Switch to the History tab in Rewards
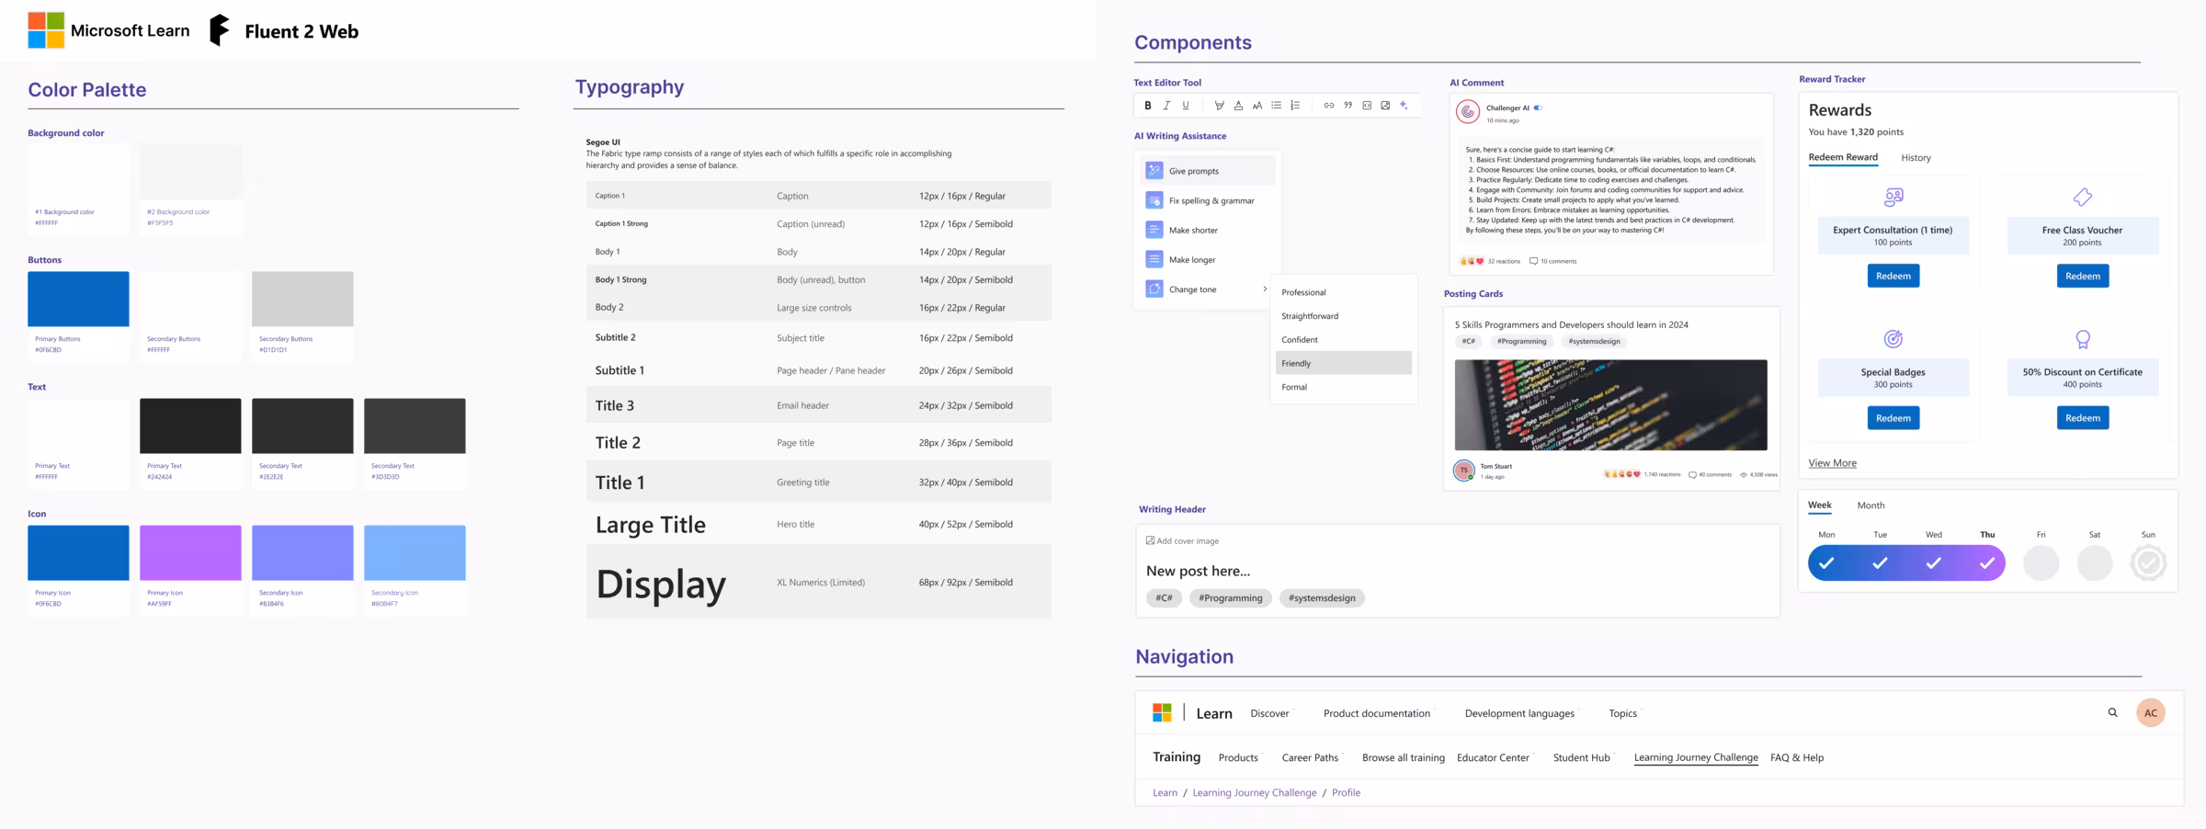Viewport: 2206px width, 829px height. [1916, 158]
